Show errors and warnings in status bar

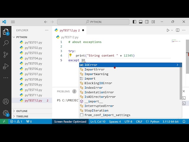tap(16, 122)
